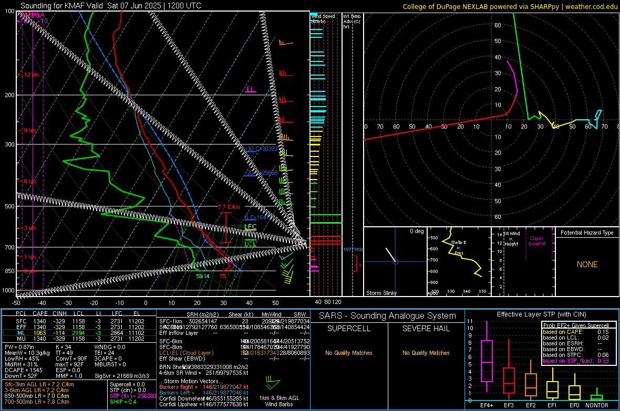Click the 'Supercell = 0.0' composite value

tap(127, 384)
